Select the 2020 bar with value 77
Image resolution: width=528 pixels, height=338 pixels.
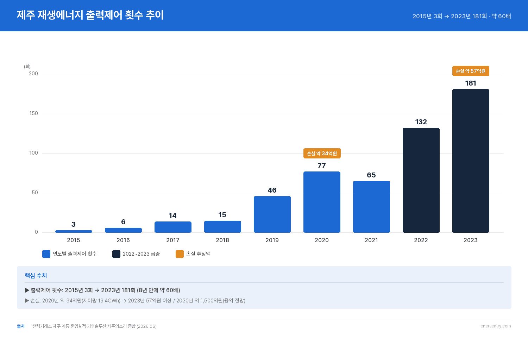click(x=322, y=202)
